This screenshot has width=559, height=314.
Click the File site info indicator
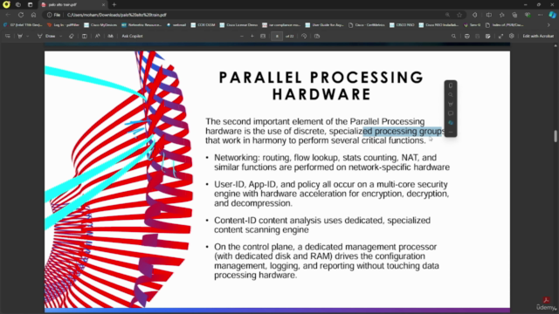[x=54, y=15]
